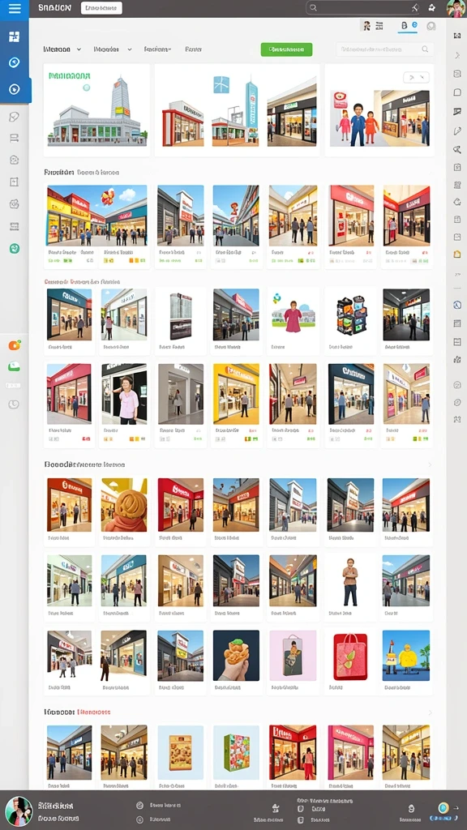Open the cookie box on light blue thumbnail
The image size is (467, 830).
(x=181, y=751)
